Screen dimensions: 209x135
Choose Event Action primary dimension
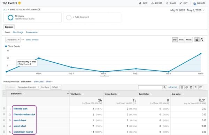26,82
